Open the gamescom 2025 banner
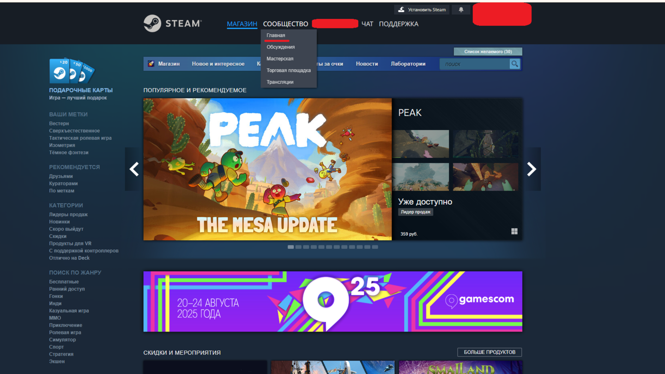Viewport: 665px width, 374px height. [x=333, y=301]
